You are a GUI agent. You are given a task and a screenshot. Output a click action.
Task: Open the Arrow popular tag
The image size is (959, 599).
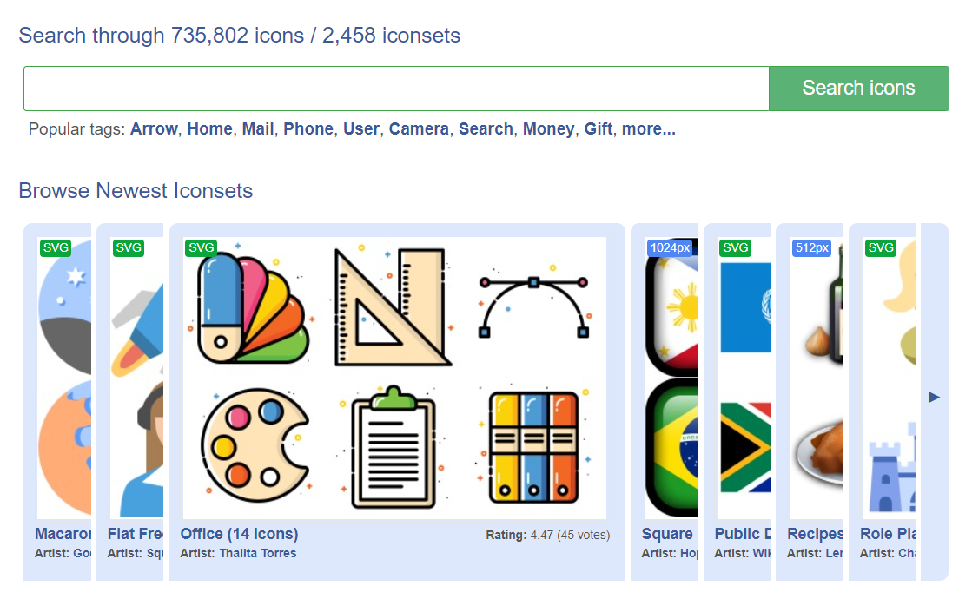point(154,129)
